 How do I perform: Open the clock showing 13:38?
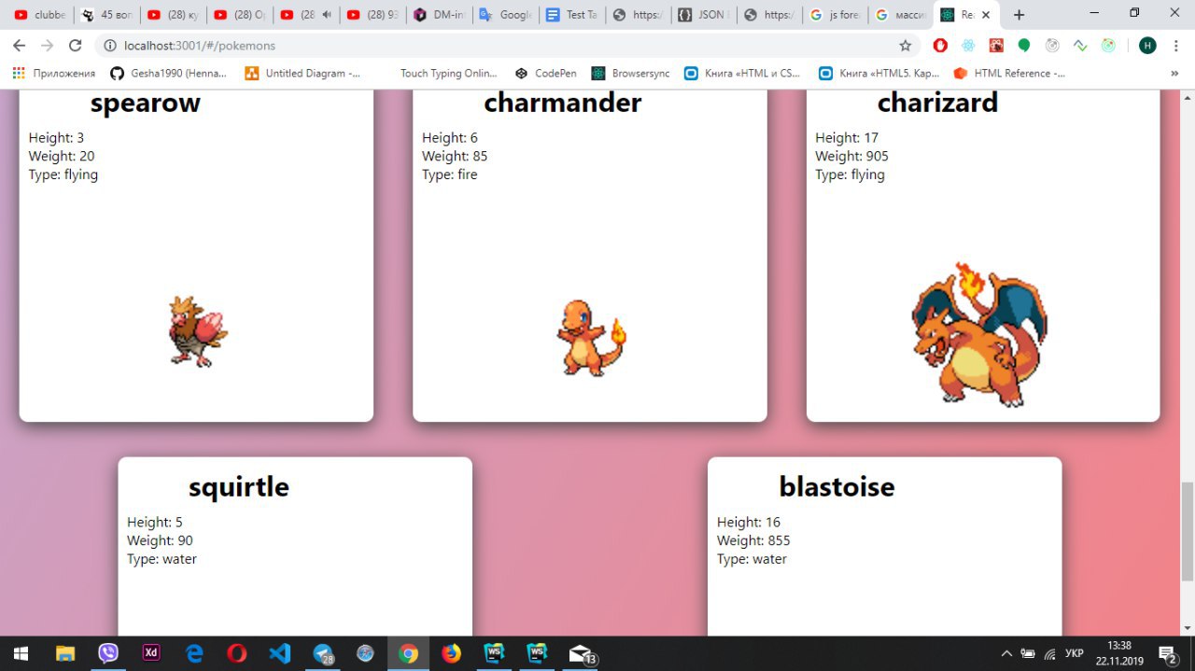point(1118,653)
